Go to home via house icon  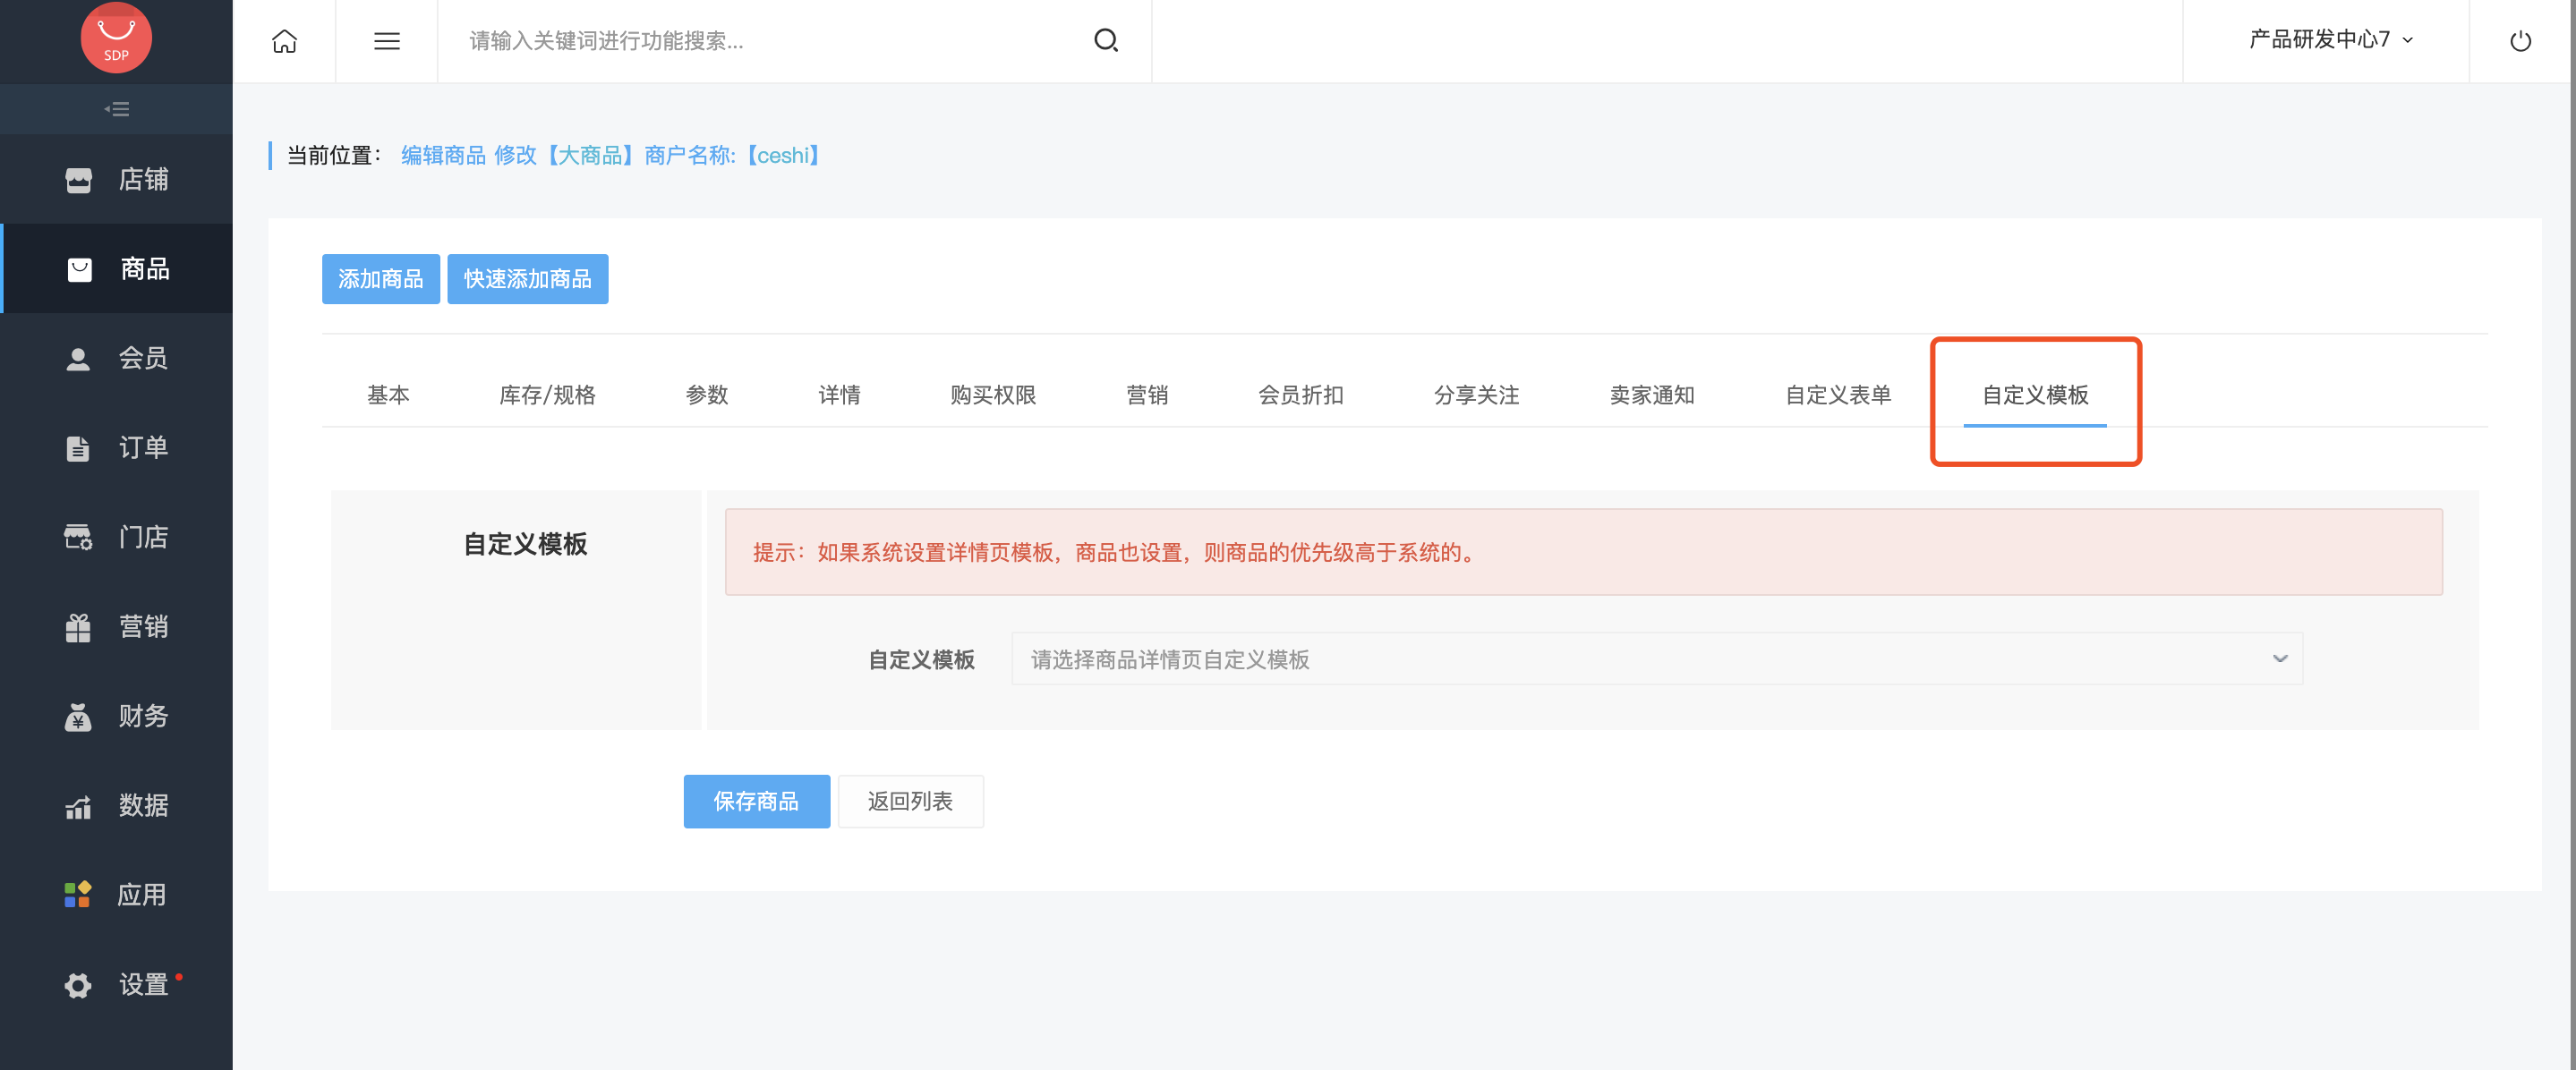point(284,41)
